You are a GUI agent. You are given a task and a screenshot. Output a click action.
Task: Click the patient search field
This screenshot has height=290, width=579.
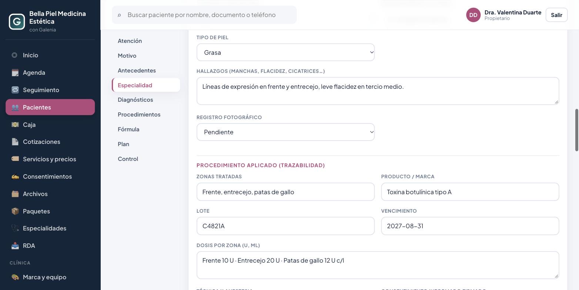point(204,15)
